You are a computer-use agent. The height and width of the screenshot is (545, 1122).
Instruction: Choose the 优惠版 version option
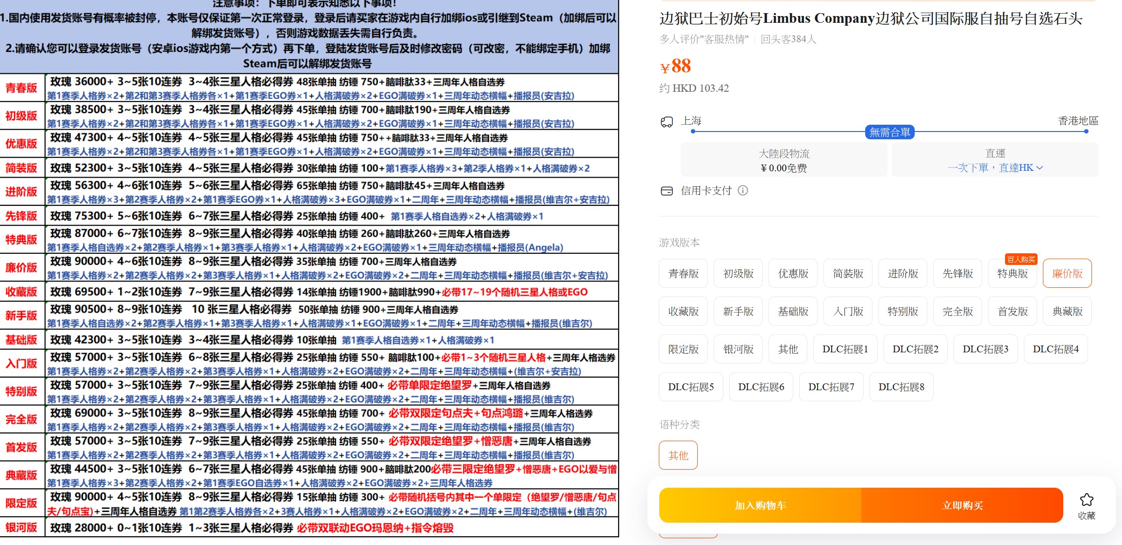tap(793, 274)
